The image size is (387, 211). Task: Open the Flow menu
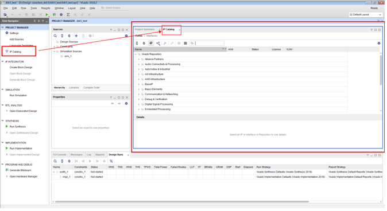24,8
